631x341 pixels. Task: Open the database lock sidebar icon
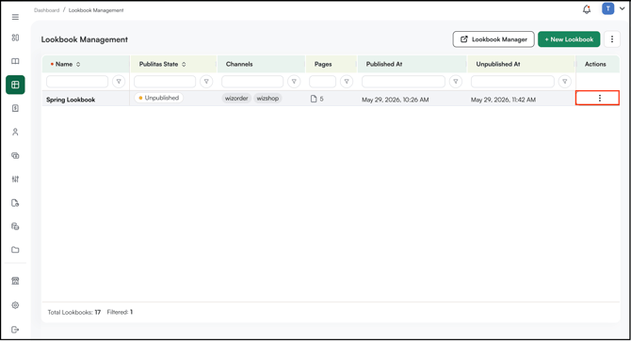(15, 226)
